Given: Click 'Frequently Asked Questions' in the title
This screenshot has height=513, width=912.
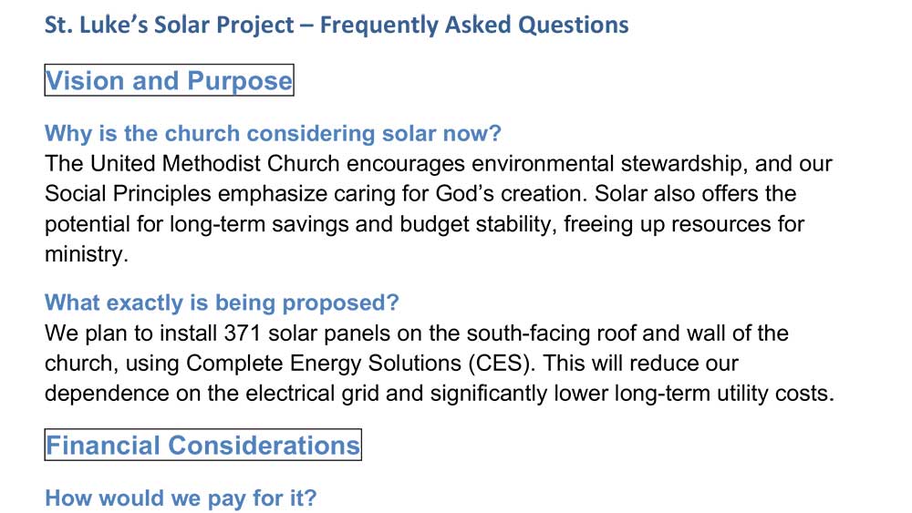Looking at the screenshot, I should tap(474, 25).
